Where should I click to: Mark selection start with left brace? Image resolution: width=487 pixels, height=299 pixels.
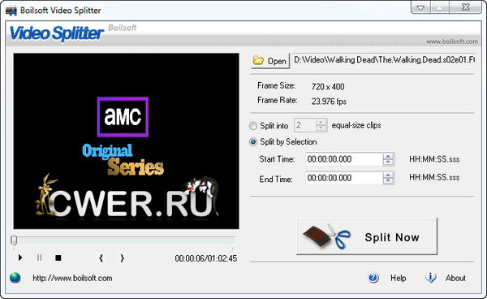pyautogui.click(x=101, y=258)
